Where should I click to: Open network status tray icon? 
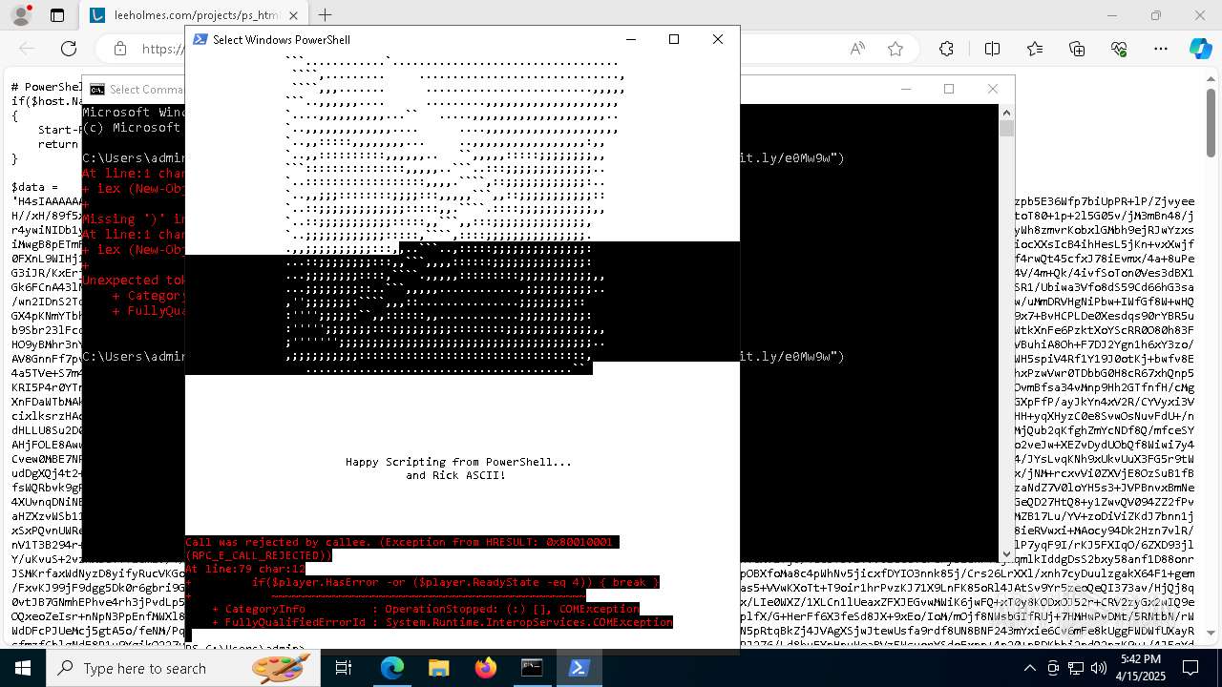coord(1076,668)
